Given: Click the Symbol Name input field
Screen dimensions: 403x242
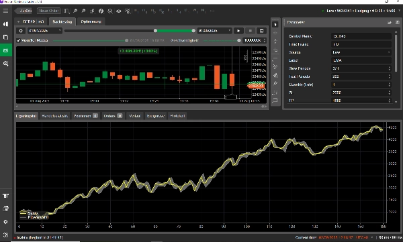Looking at the screenshot, I should pyautogui.click(x=361, y=36).
